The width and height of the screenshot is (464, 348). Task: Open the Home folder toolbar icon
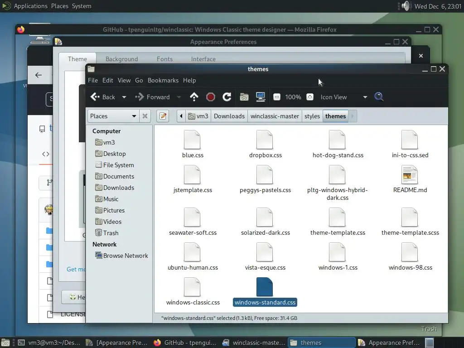tap(244, 97)
